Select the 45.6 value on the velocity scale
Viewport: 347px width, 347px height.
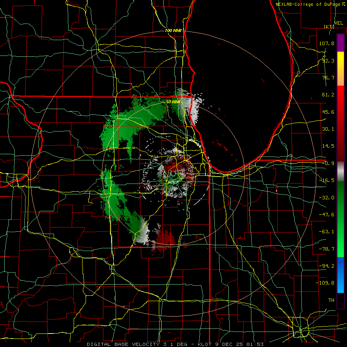coord(328,112)
